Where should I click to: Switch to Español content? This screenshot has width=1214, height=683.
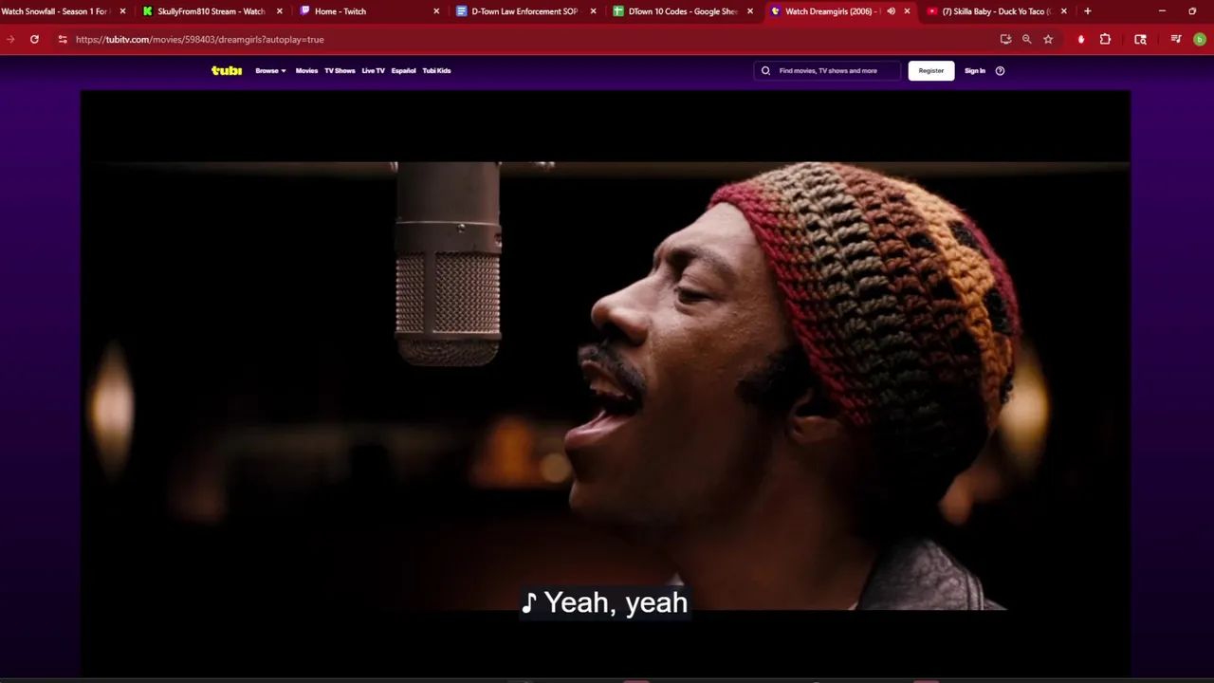tap(403, 70)
